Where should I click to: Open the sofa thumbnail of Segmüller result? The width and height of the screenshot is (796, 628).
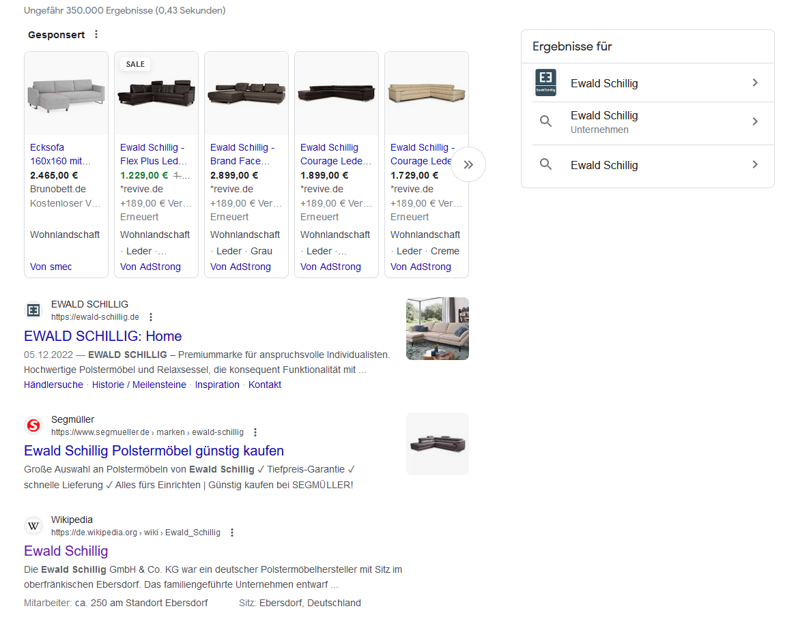tap(438, 444)
